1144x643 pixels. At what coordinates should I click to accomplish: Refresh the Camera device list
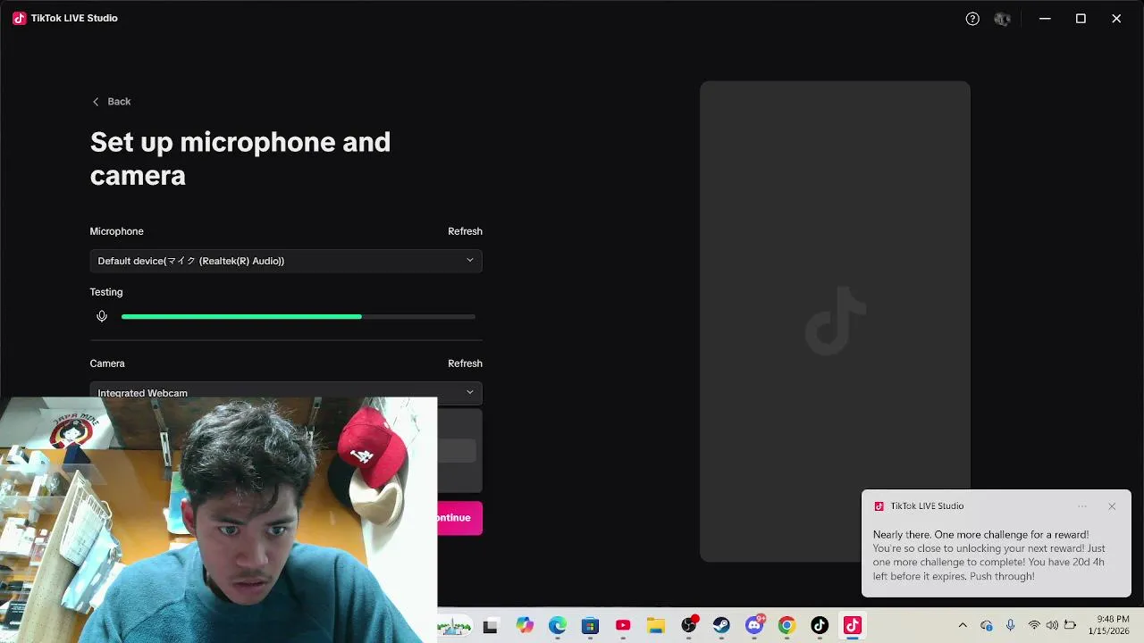(465, 363)
